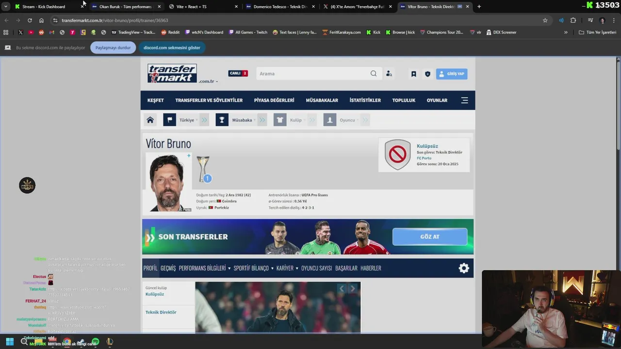Click the person icon next to Oyuncu
Screen dimensions: 621x349
(330, 120)
